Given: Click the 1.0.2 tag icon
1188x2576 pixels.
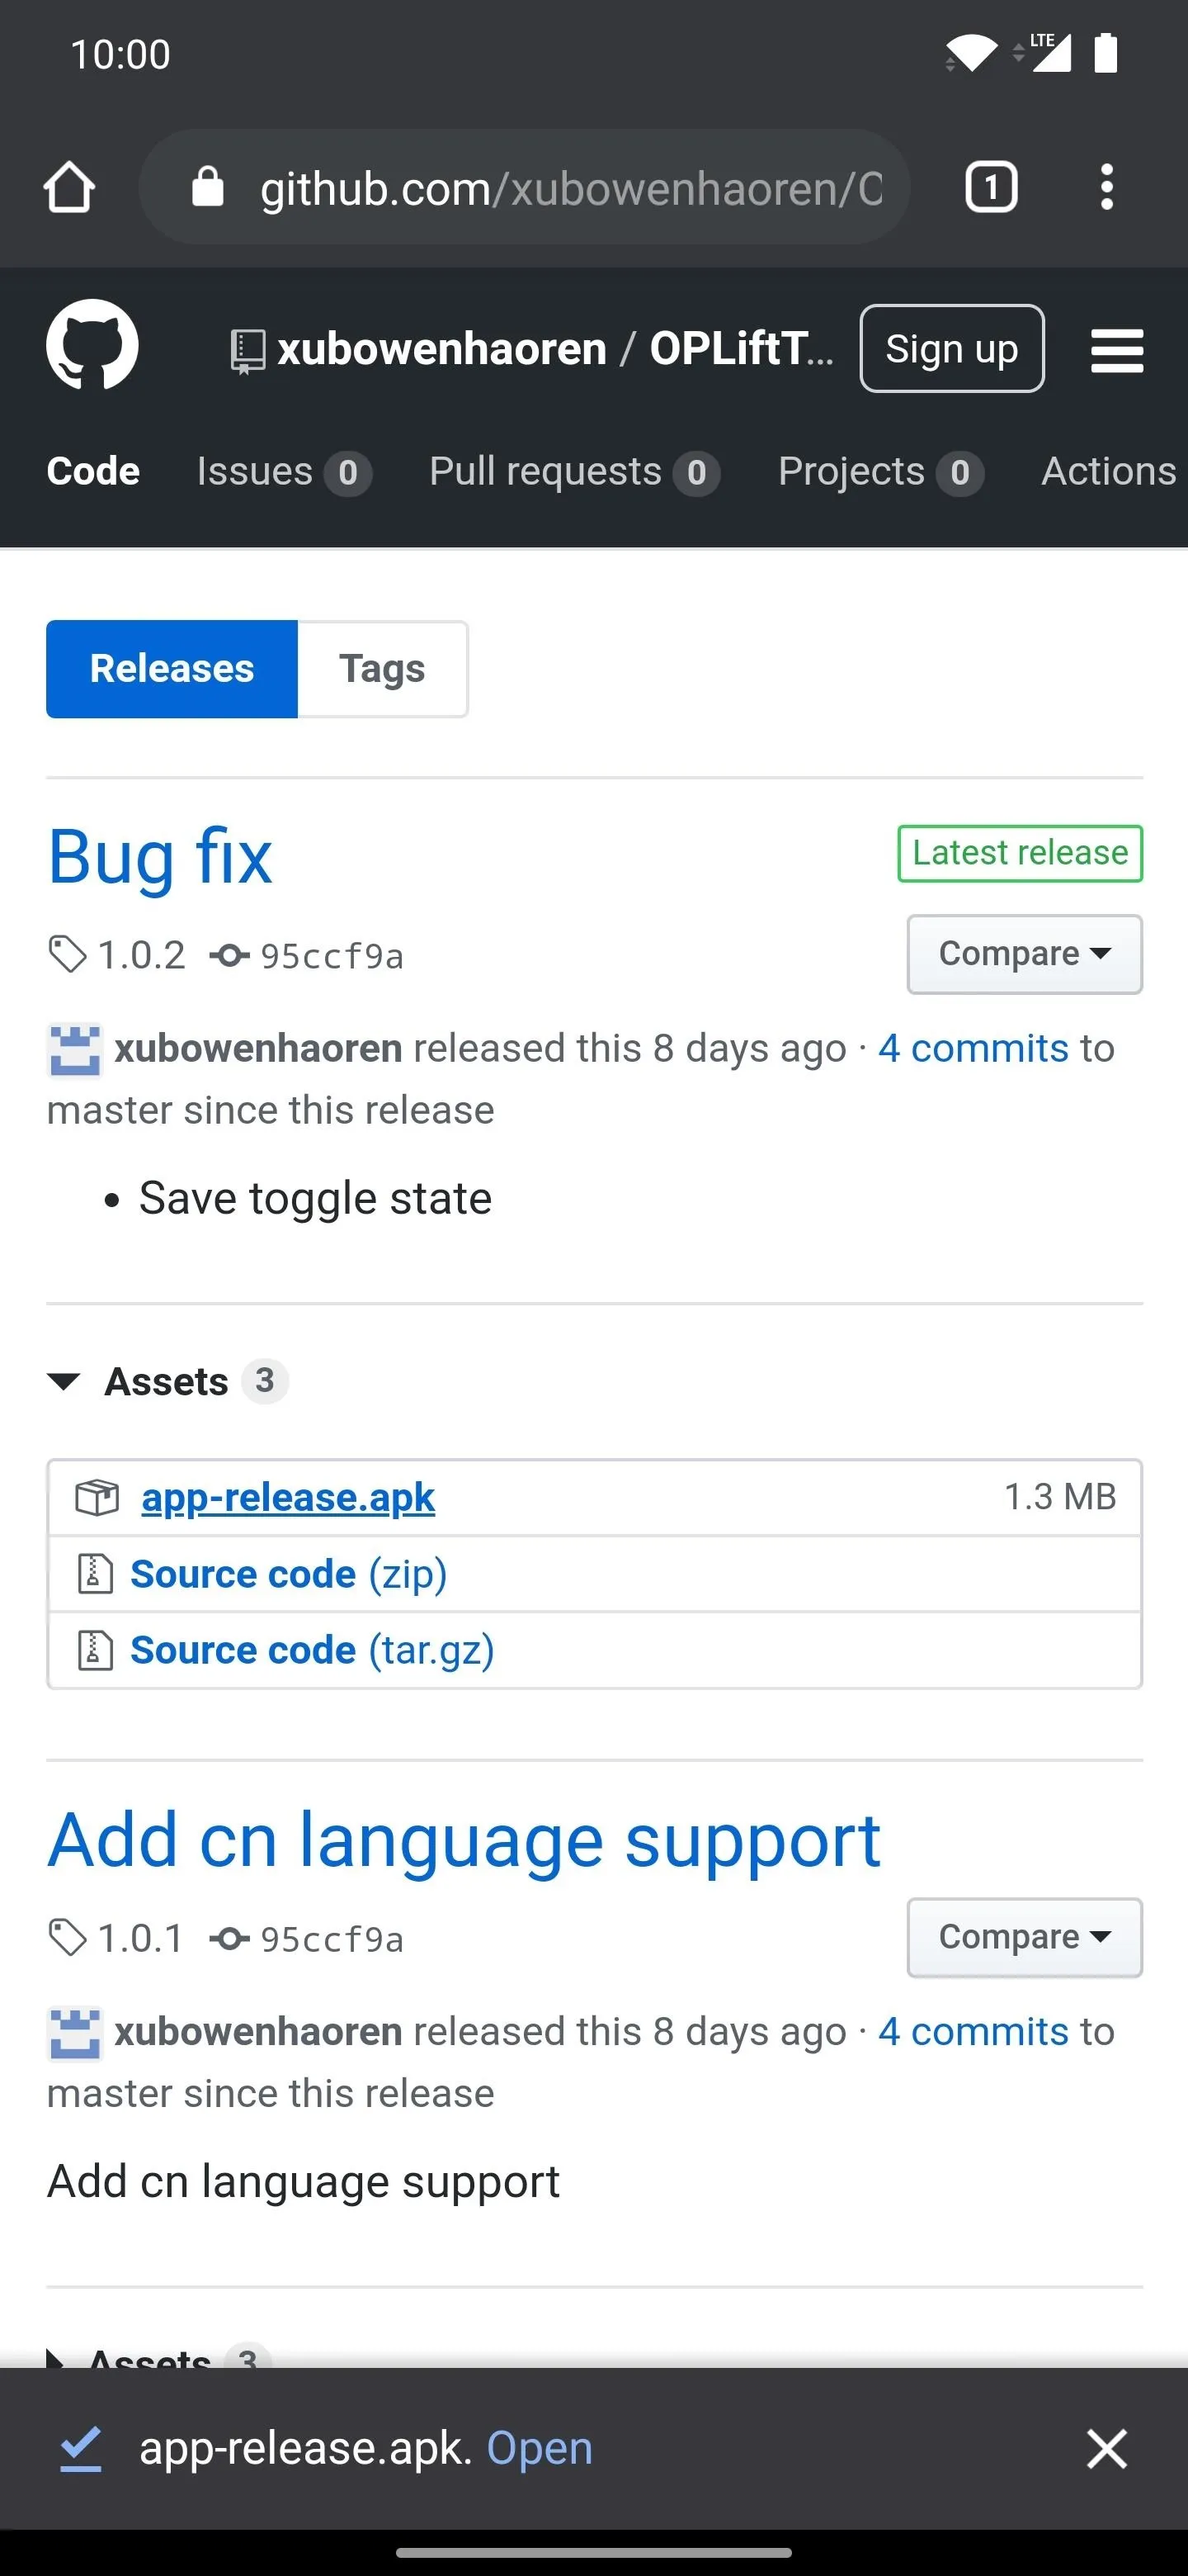Looking at the screenshot, I should click(x=68, y=955).
